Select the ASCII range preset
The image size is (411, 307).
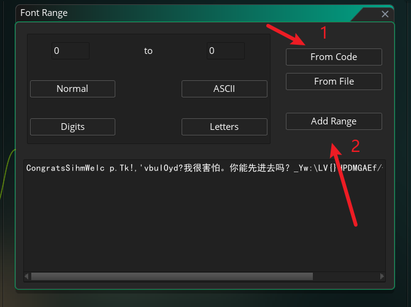224,89
